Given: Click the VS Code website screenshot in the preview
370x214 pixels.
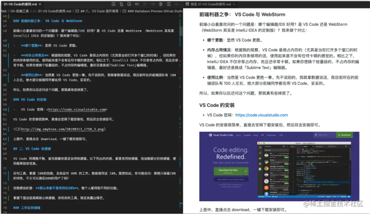Looking at the screenshot, I should pyautogui.click(x=279, y=166).
